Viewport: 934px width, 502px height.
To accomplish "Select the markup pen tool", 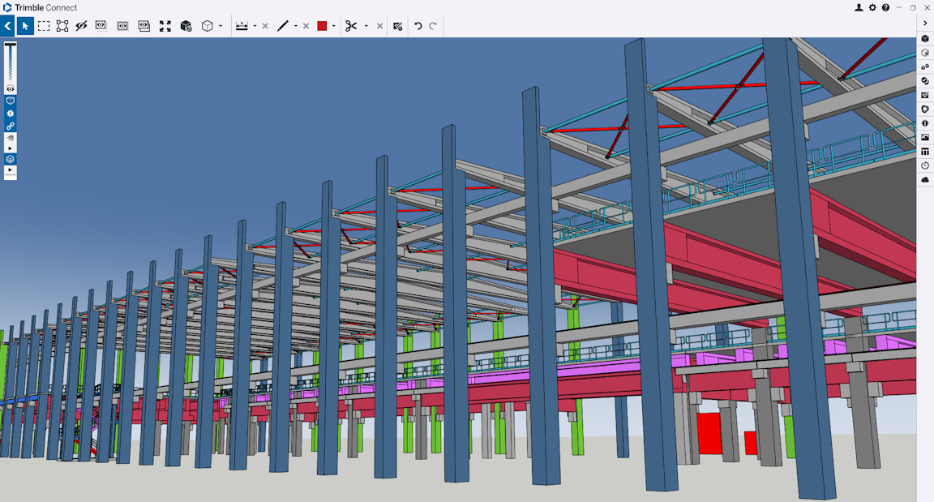I will (283, 25).
